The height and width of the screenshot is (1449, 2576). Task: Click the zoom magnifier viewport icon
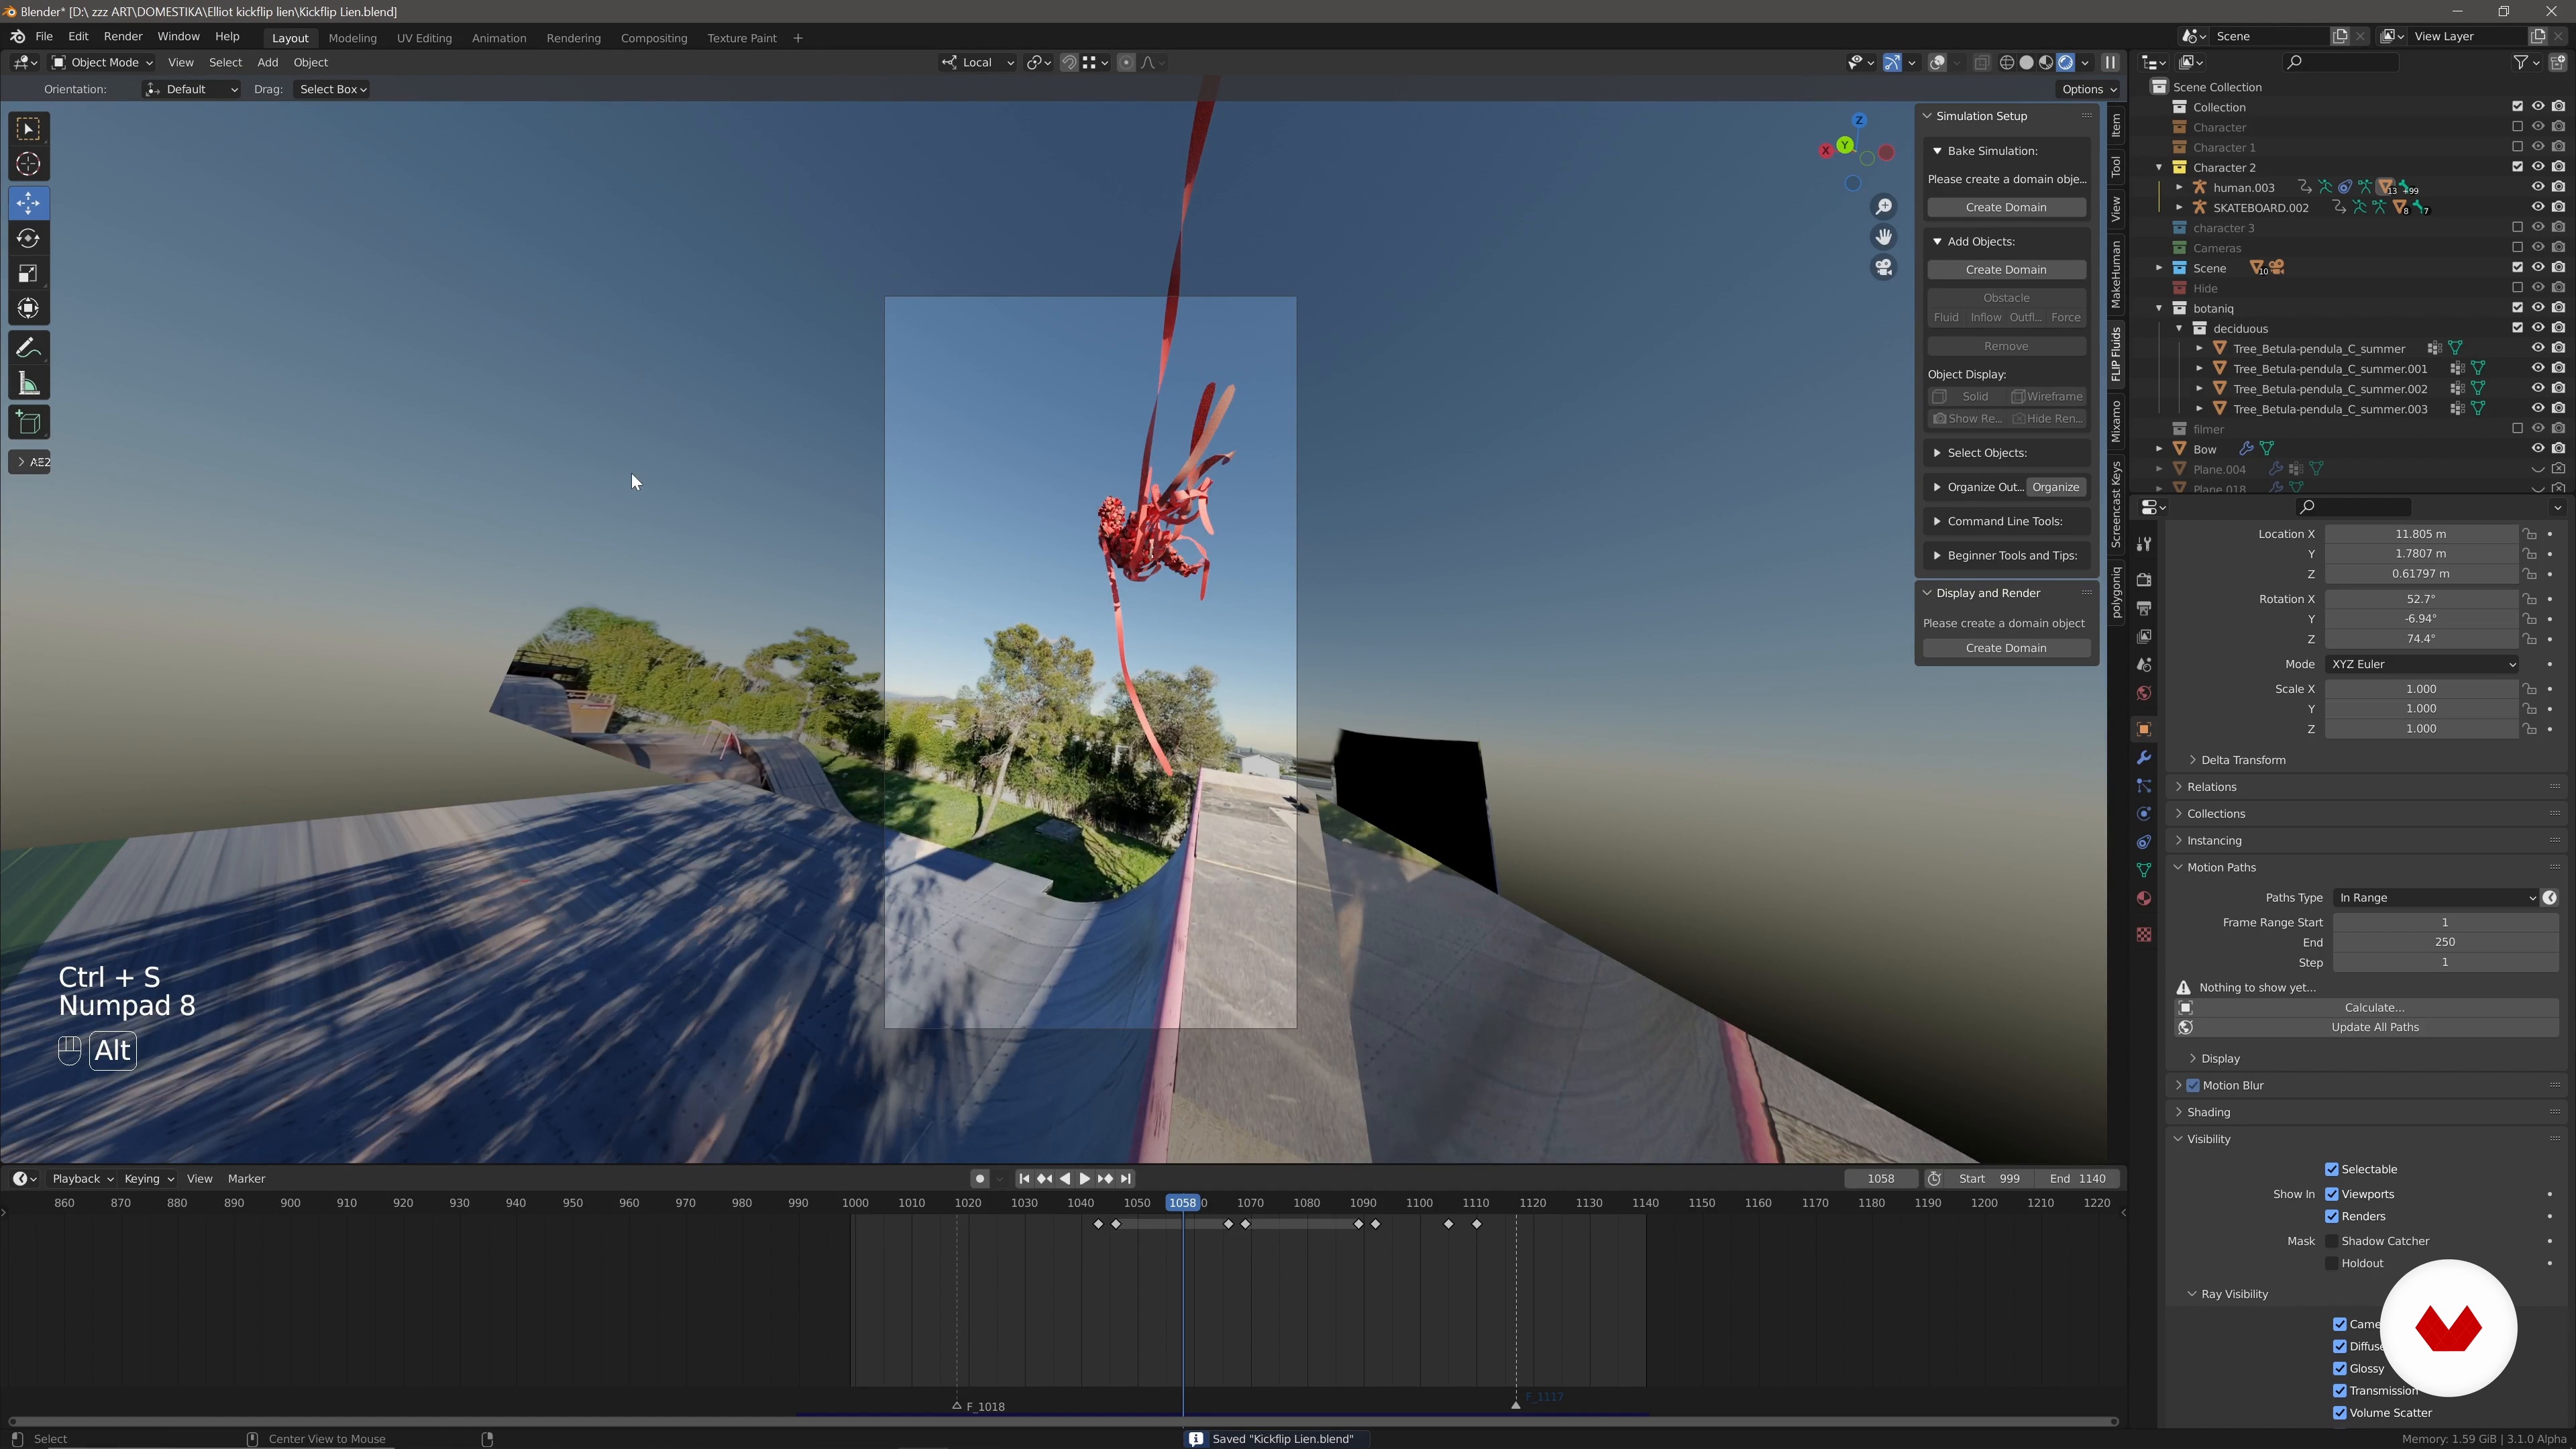[x=1884, y=207]
